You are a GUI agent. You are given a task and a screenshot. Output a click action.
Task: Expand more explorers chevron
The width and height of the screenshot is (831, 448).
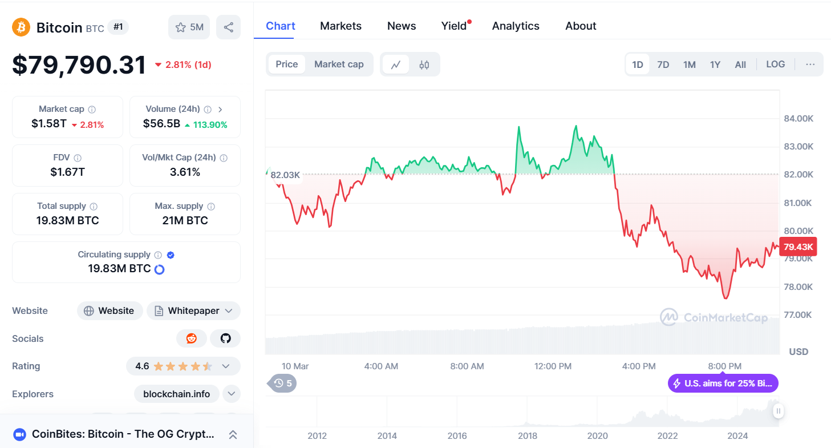(232, 394)
